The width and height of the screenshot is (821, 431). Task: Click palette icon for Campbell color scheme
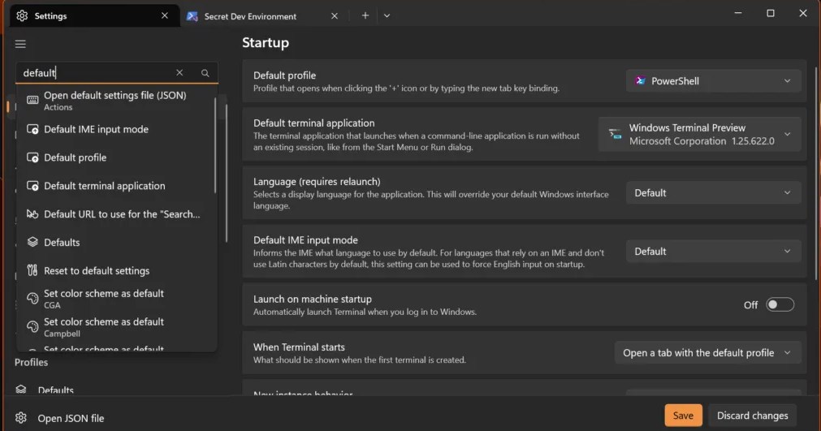click(x=32, y=327)
